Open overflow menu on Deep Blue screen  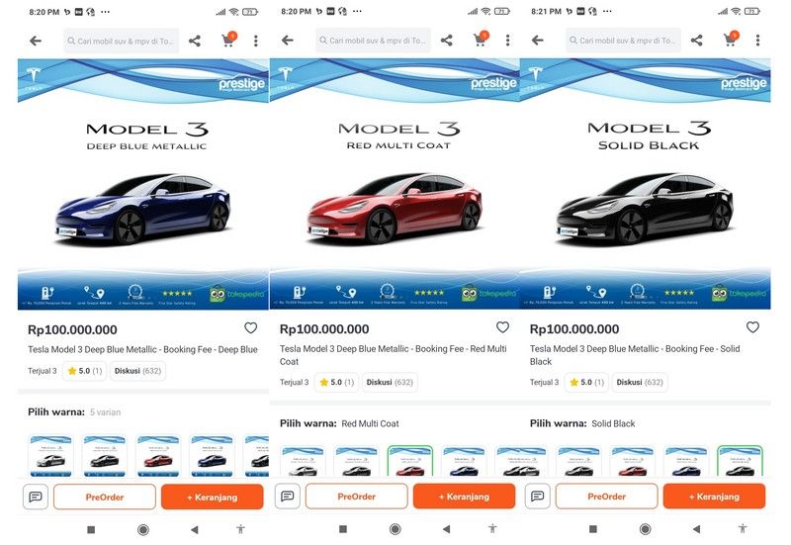tap(256, 41)
